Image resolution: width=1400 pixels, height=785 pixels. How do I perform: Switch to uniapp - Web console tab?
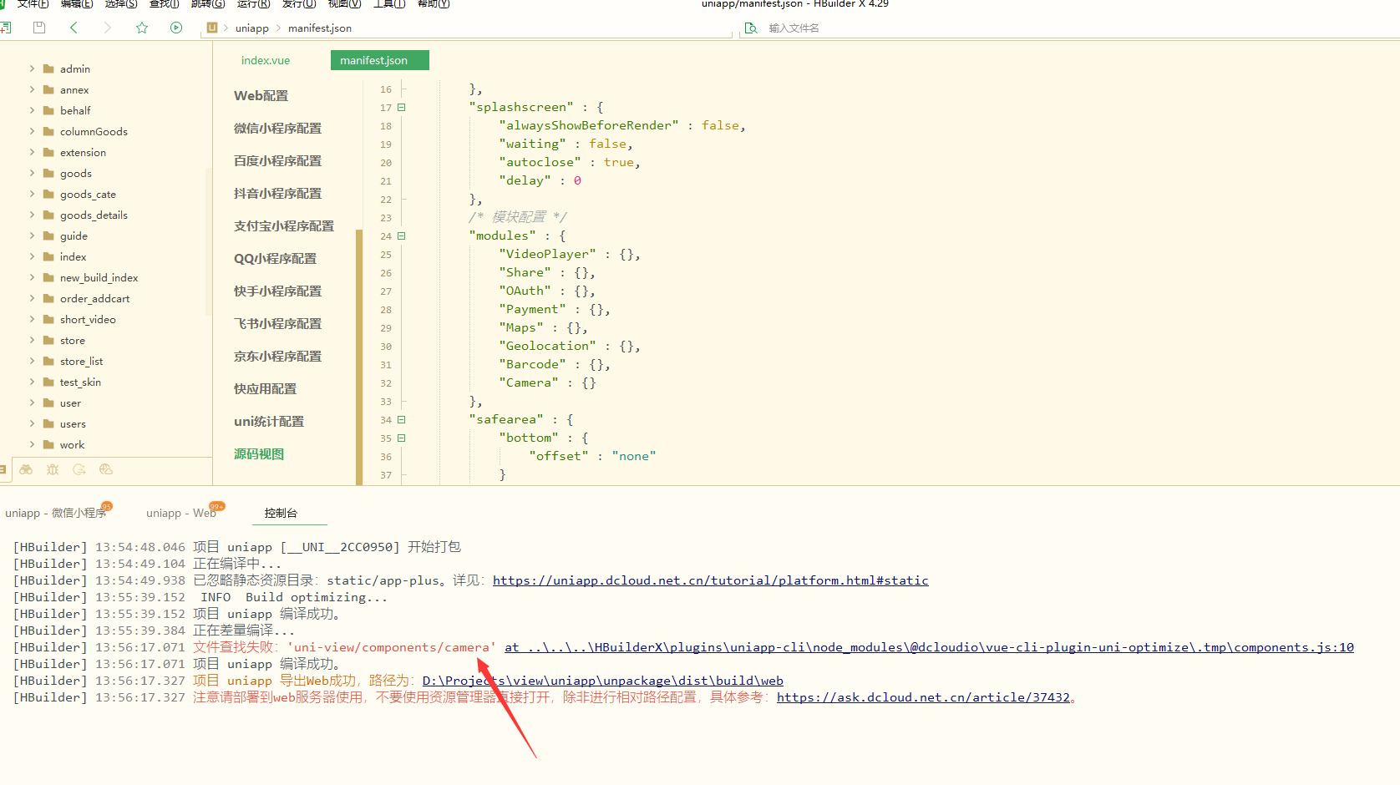point(180,513)
